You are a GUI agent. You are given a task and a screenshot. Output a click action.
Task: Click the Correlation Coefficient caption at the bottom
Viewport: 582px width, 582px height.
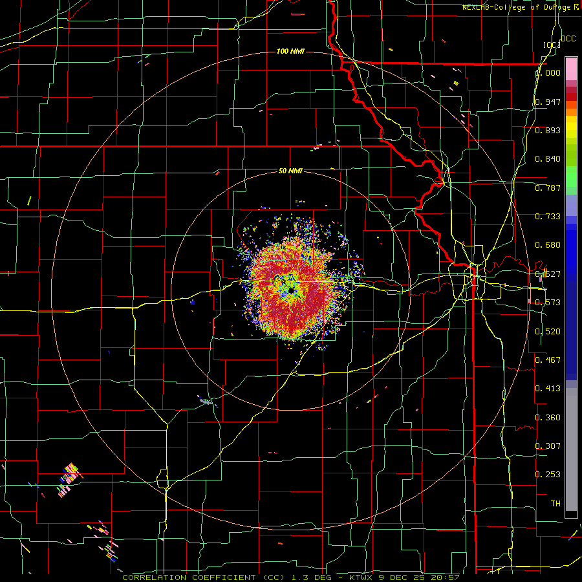291,577
